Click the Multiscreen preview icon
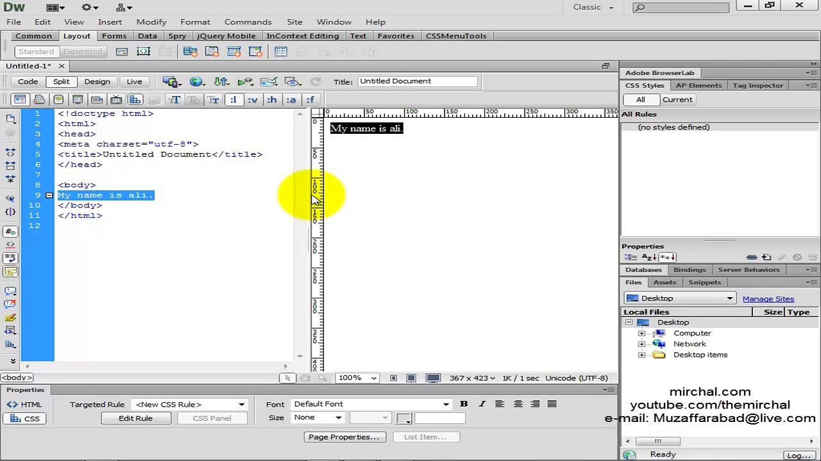The width and height of the screenshot is (821, 461). (171, 81)
